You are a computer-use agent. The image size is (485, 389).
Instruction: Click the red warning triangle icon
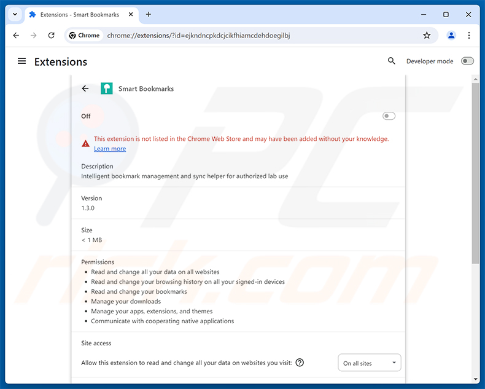(86, 144)
